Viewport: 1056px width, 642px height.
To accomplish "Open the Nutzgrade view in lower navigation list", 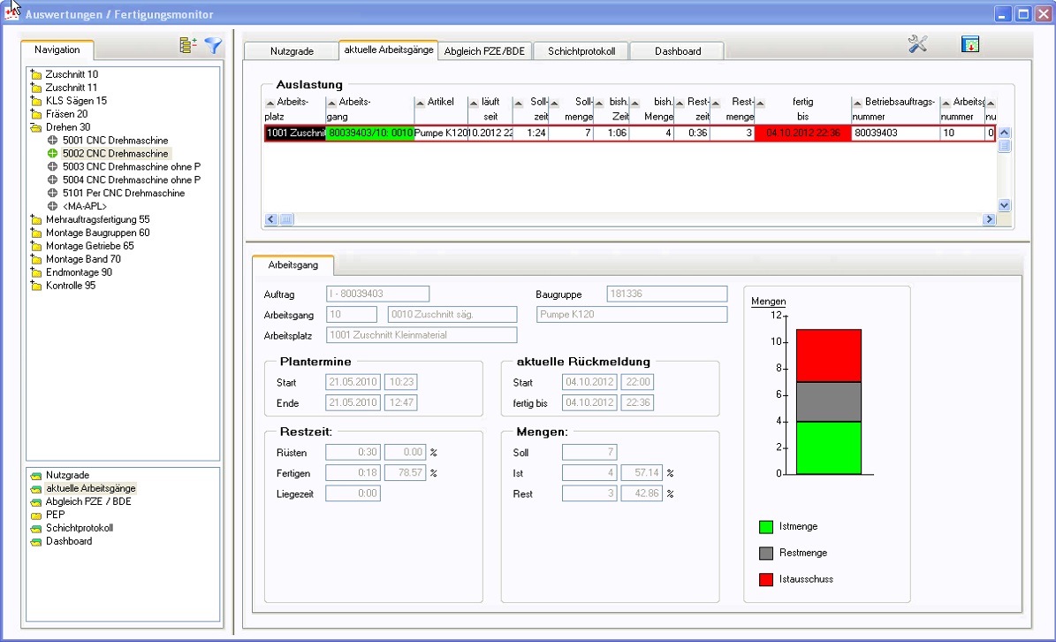I will pos(66,475).
